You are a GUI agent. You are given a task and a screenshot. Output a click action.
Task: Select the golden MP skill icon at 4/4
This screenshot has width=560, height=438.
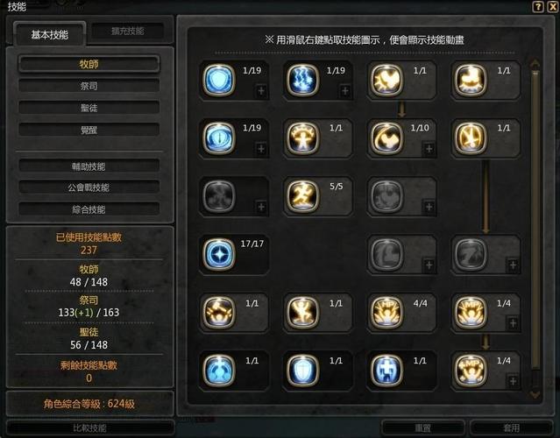pyautogui.click(x=386, y=312)
